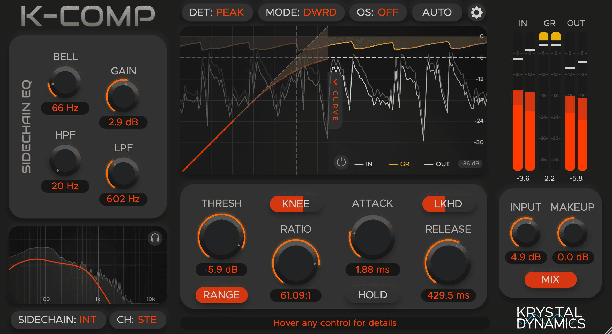612x334 pixels.
Task: Open the settings gear icon
Action: click(476, 13)
